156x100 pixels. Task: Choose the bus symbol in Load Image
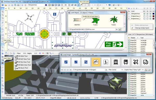126,62
